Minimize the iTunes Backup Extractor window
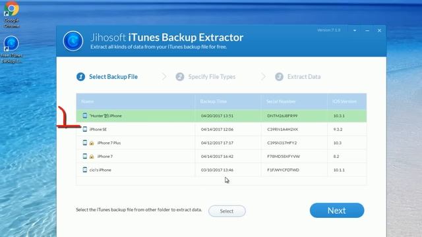 pyautogui.click(x=367, y=31)
